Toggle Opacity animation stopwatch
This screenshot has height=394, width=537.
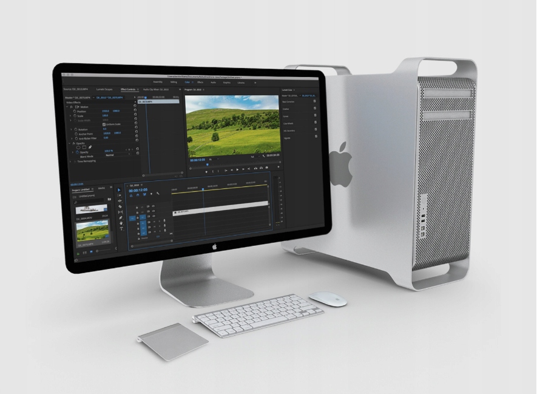click(x=78, y=152)
